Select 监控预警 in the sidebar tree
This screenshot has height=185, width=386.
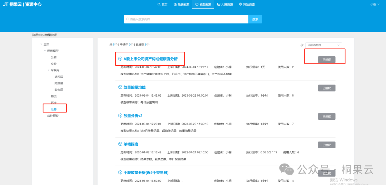(53, 116)
